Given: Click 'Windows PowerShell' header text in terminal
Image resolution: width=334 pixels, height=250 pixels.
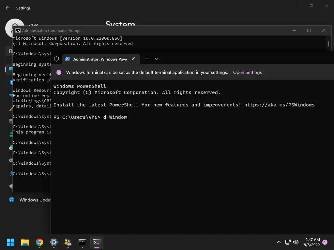Looking at the screenshot, I should 80,86.
